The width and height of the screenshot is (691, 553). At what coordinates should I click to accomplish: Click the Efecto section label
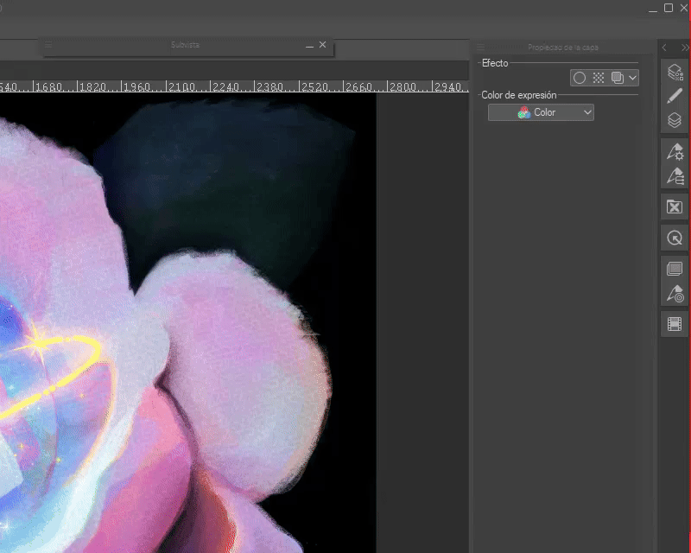tap(495, 63)
